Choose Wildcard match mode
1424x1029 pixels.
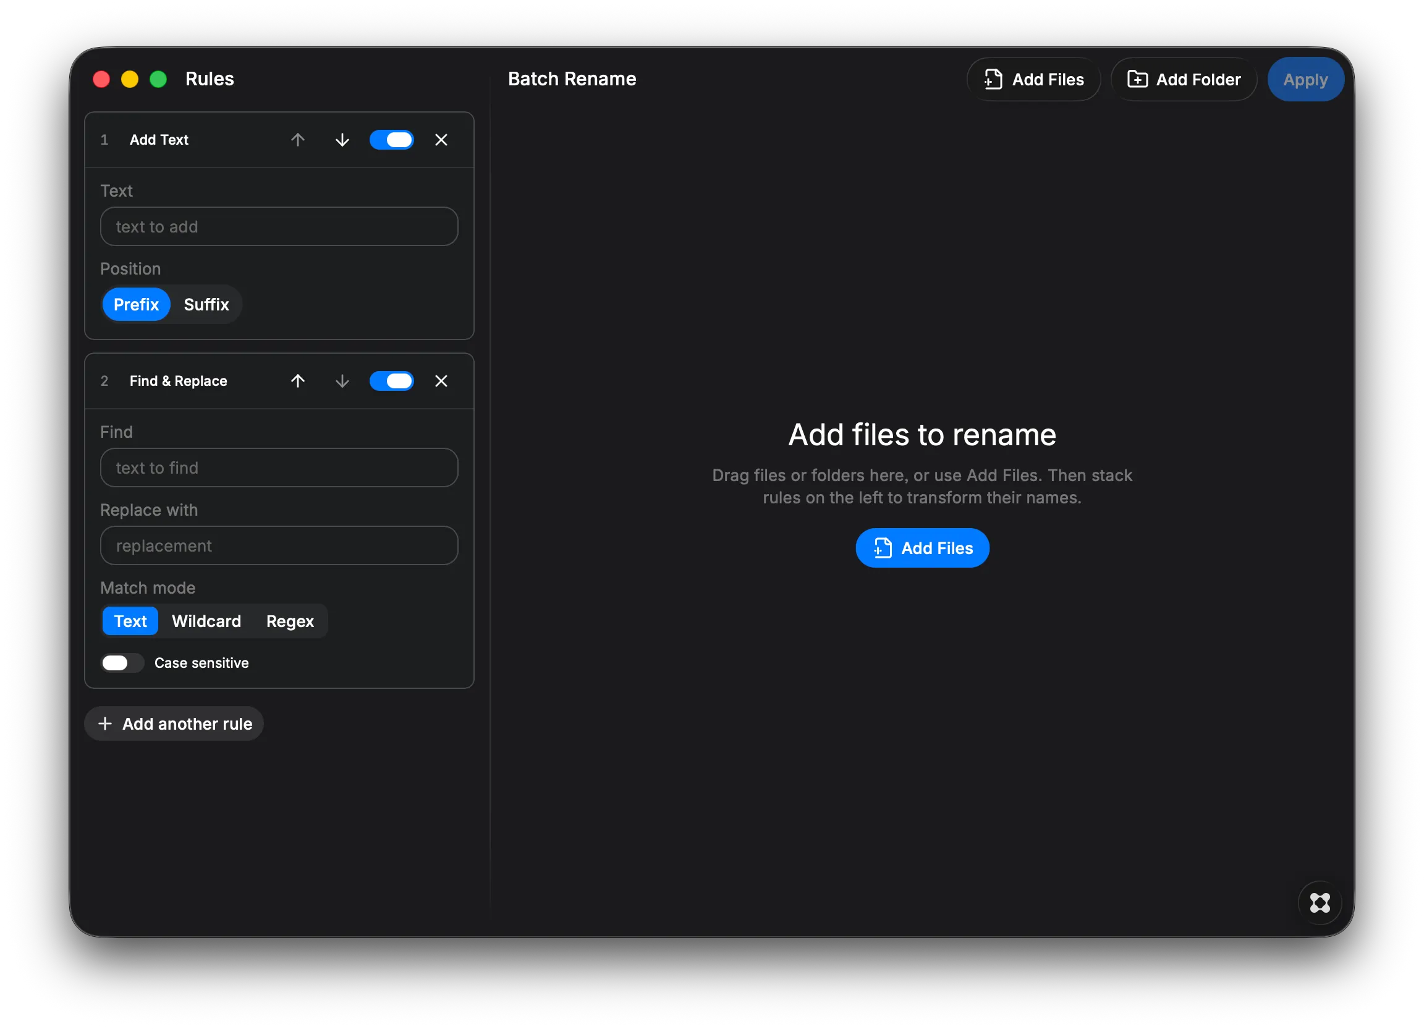click(x=206, y=621)
